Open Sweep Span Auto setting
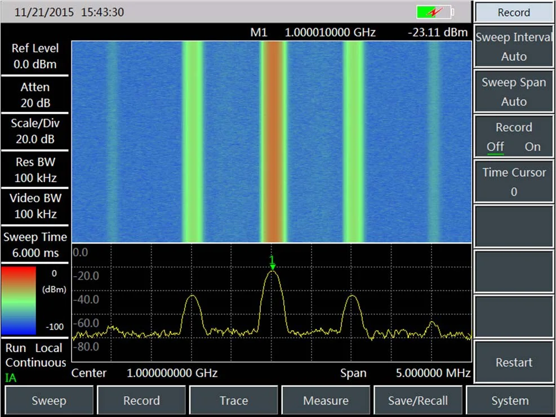 tap(514, 92)
